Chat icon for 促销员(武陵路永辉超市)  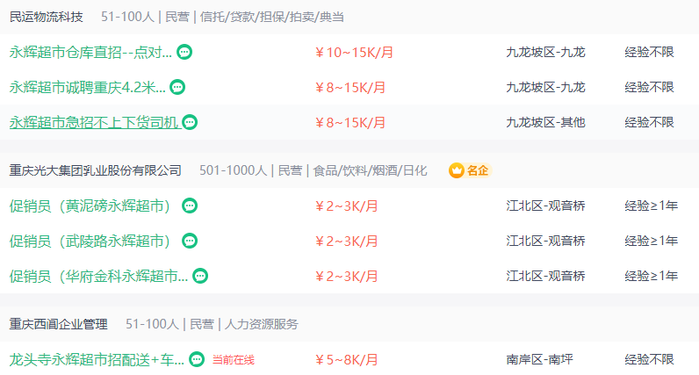[190, 241]
